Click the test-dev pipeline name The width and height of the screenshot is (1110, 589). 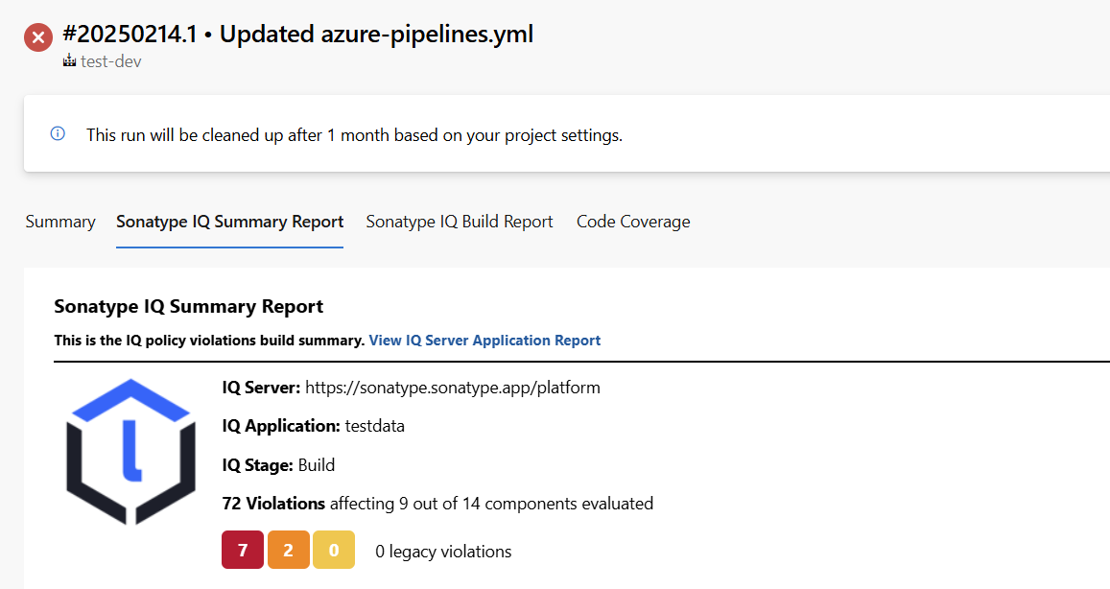111,60
